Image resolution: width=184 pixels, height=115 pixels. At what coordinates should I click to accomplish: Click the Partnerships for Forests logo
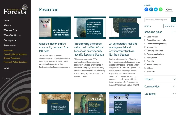point(16,10)
